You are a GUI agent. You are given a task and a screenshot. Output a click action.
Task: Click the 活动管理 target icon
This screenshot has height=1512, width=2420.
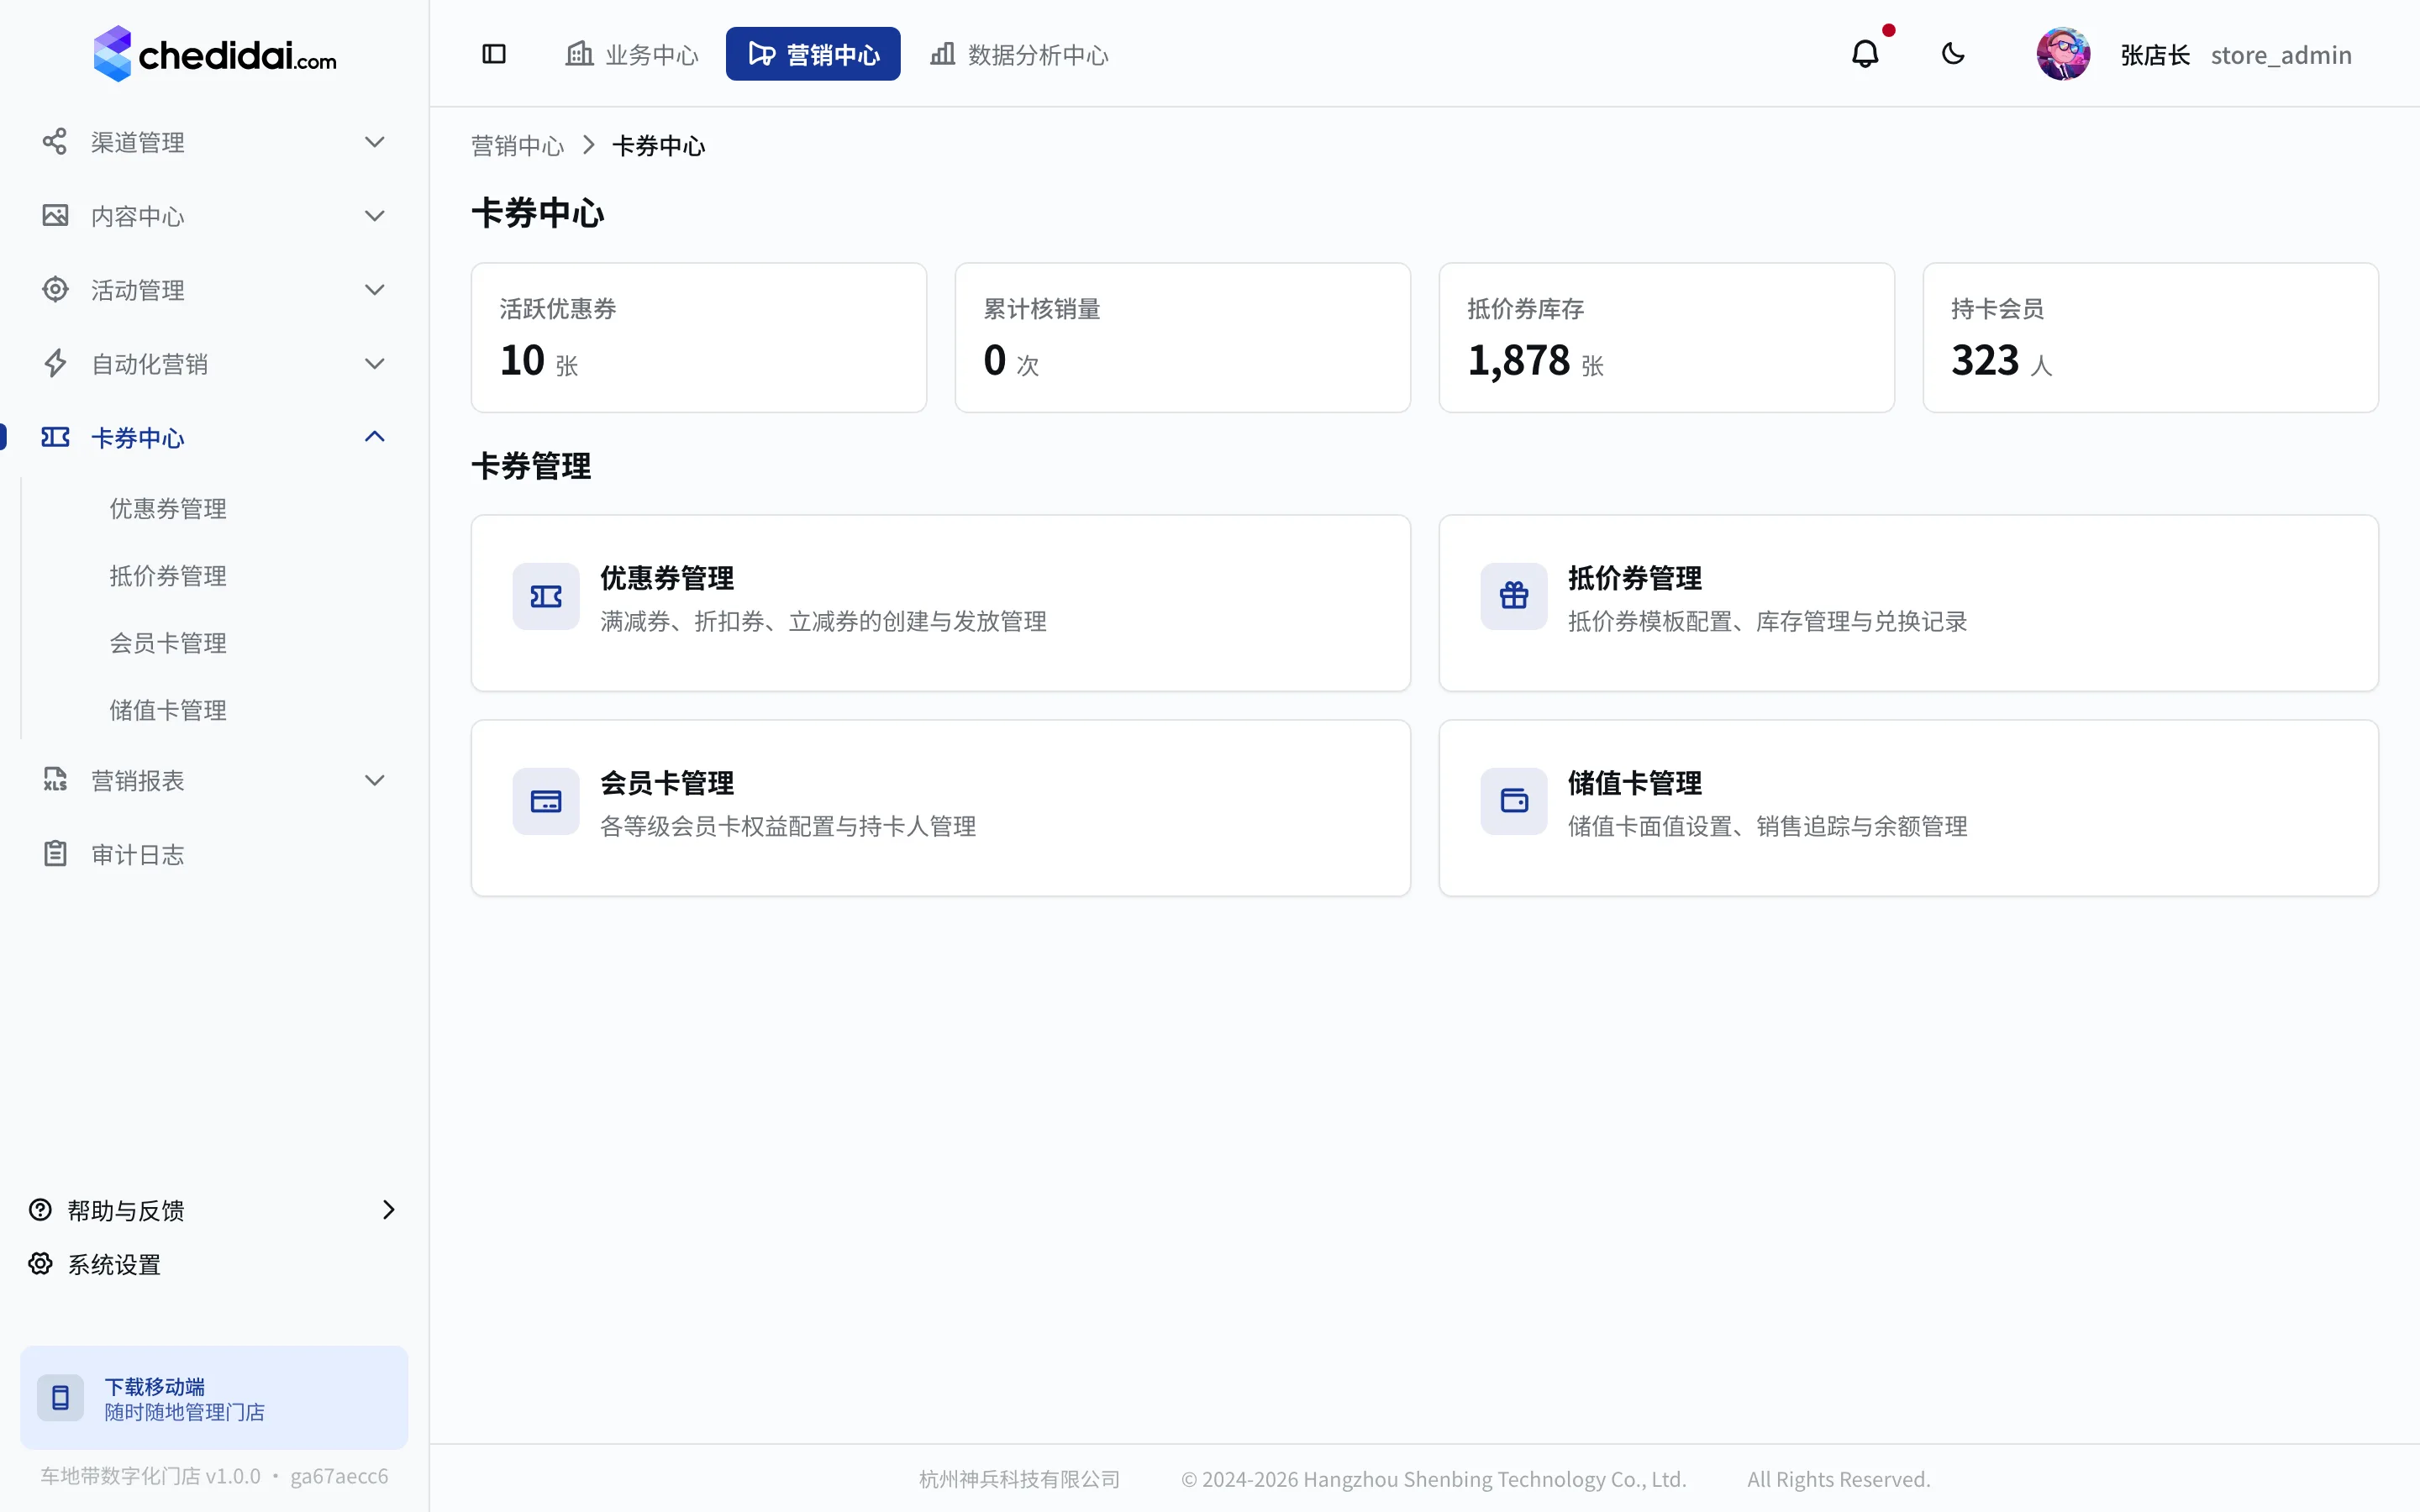[x=55, y=290]
